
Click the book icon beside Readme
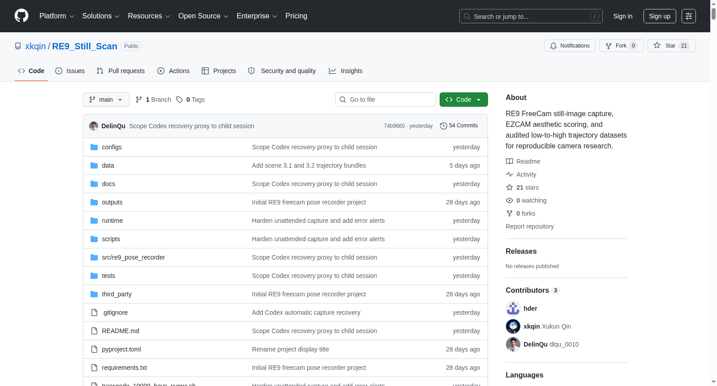coord(510,161)
